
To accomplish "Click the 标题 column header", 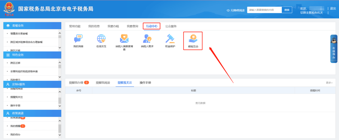I will pos(193,90).
